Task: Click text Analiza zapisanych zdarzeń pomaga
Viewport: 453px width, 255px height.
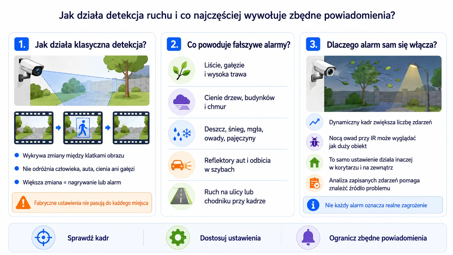Action: [x=374, y=184]
